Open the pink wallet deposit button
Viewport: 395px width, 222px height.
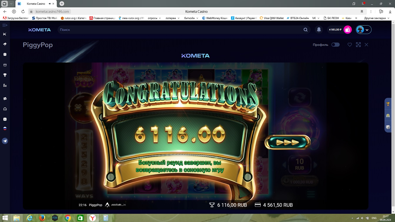tap(348, 30)
